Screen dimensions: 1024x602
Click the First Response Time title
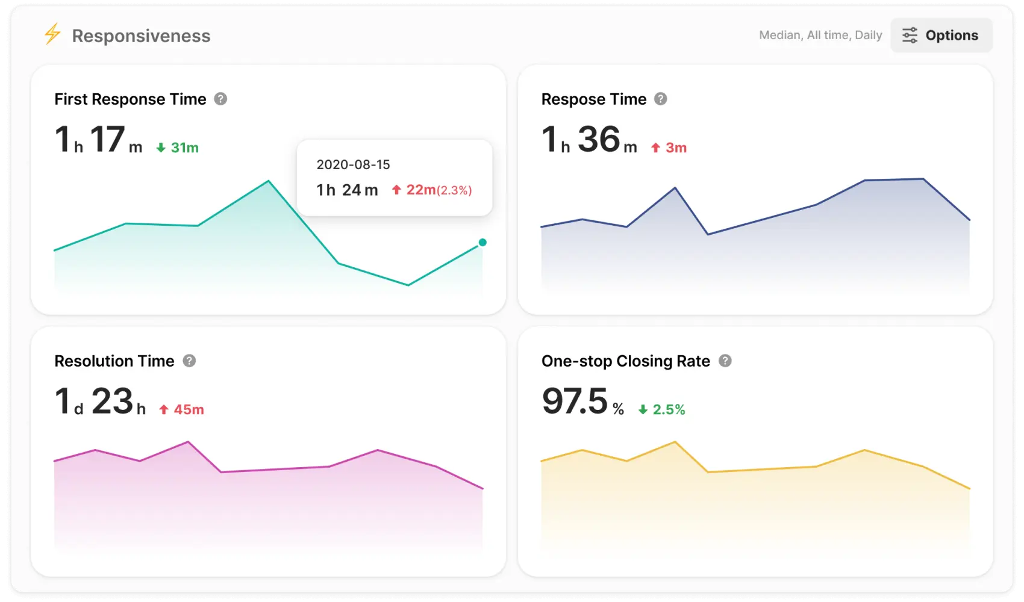click(x=130, y=99)
